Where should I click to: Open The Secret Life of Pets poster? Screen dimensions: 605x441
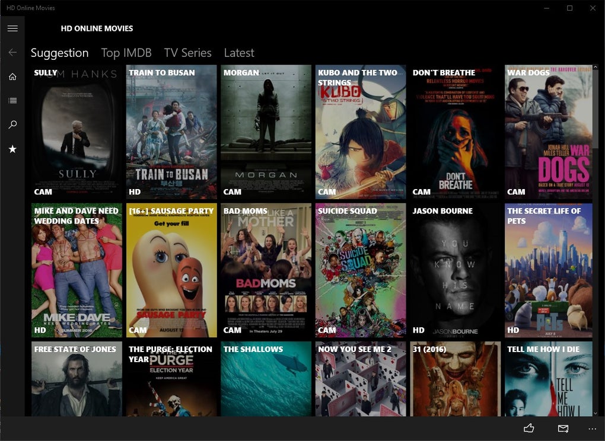(548, 270)
